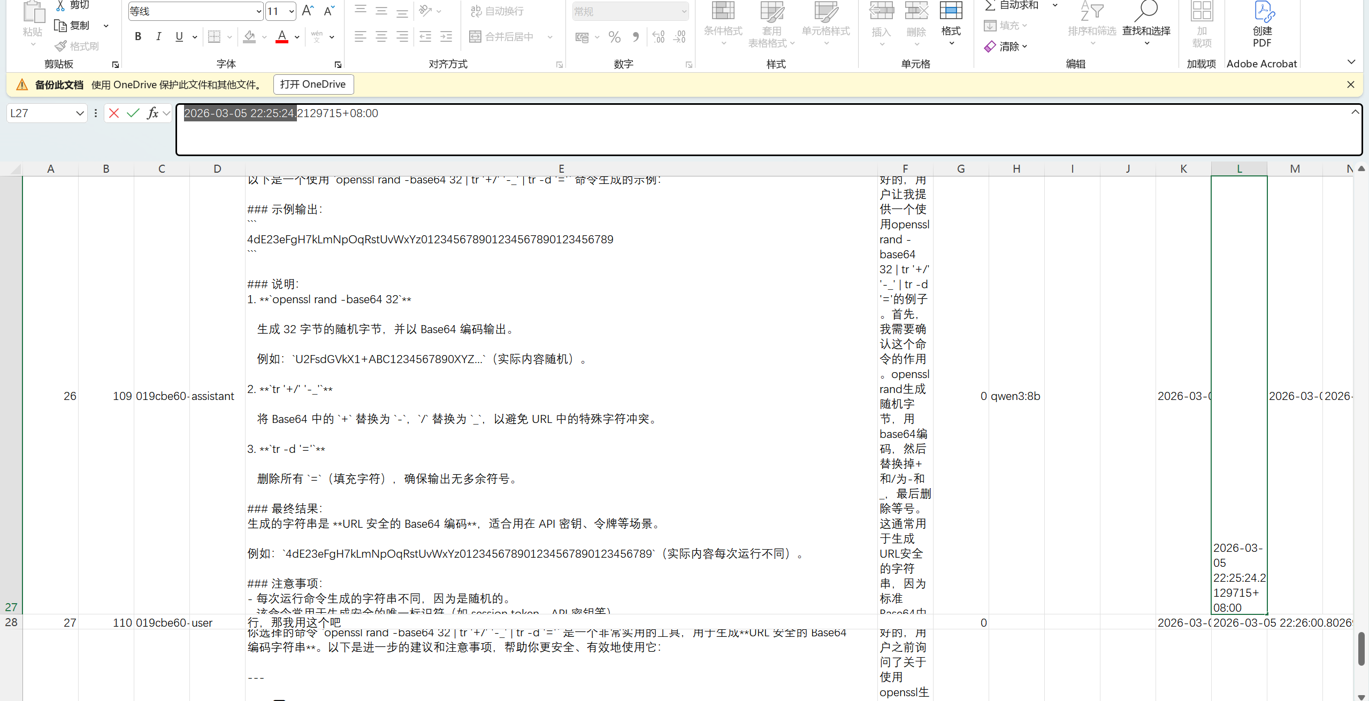The height and width of the screenshot is (701, 1369).
Task: Expand the formula bar
Action: pyautogui.click(x=1355, y=112)
